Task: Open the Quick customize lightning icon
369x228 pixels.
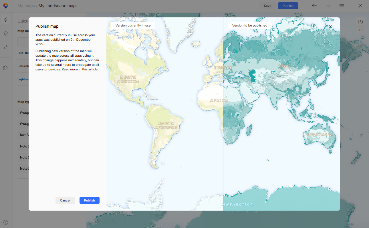Action: [x=6, y=20]
